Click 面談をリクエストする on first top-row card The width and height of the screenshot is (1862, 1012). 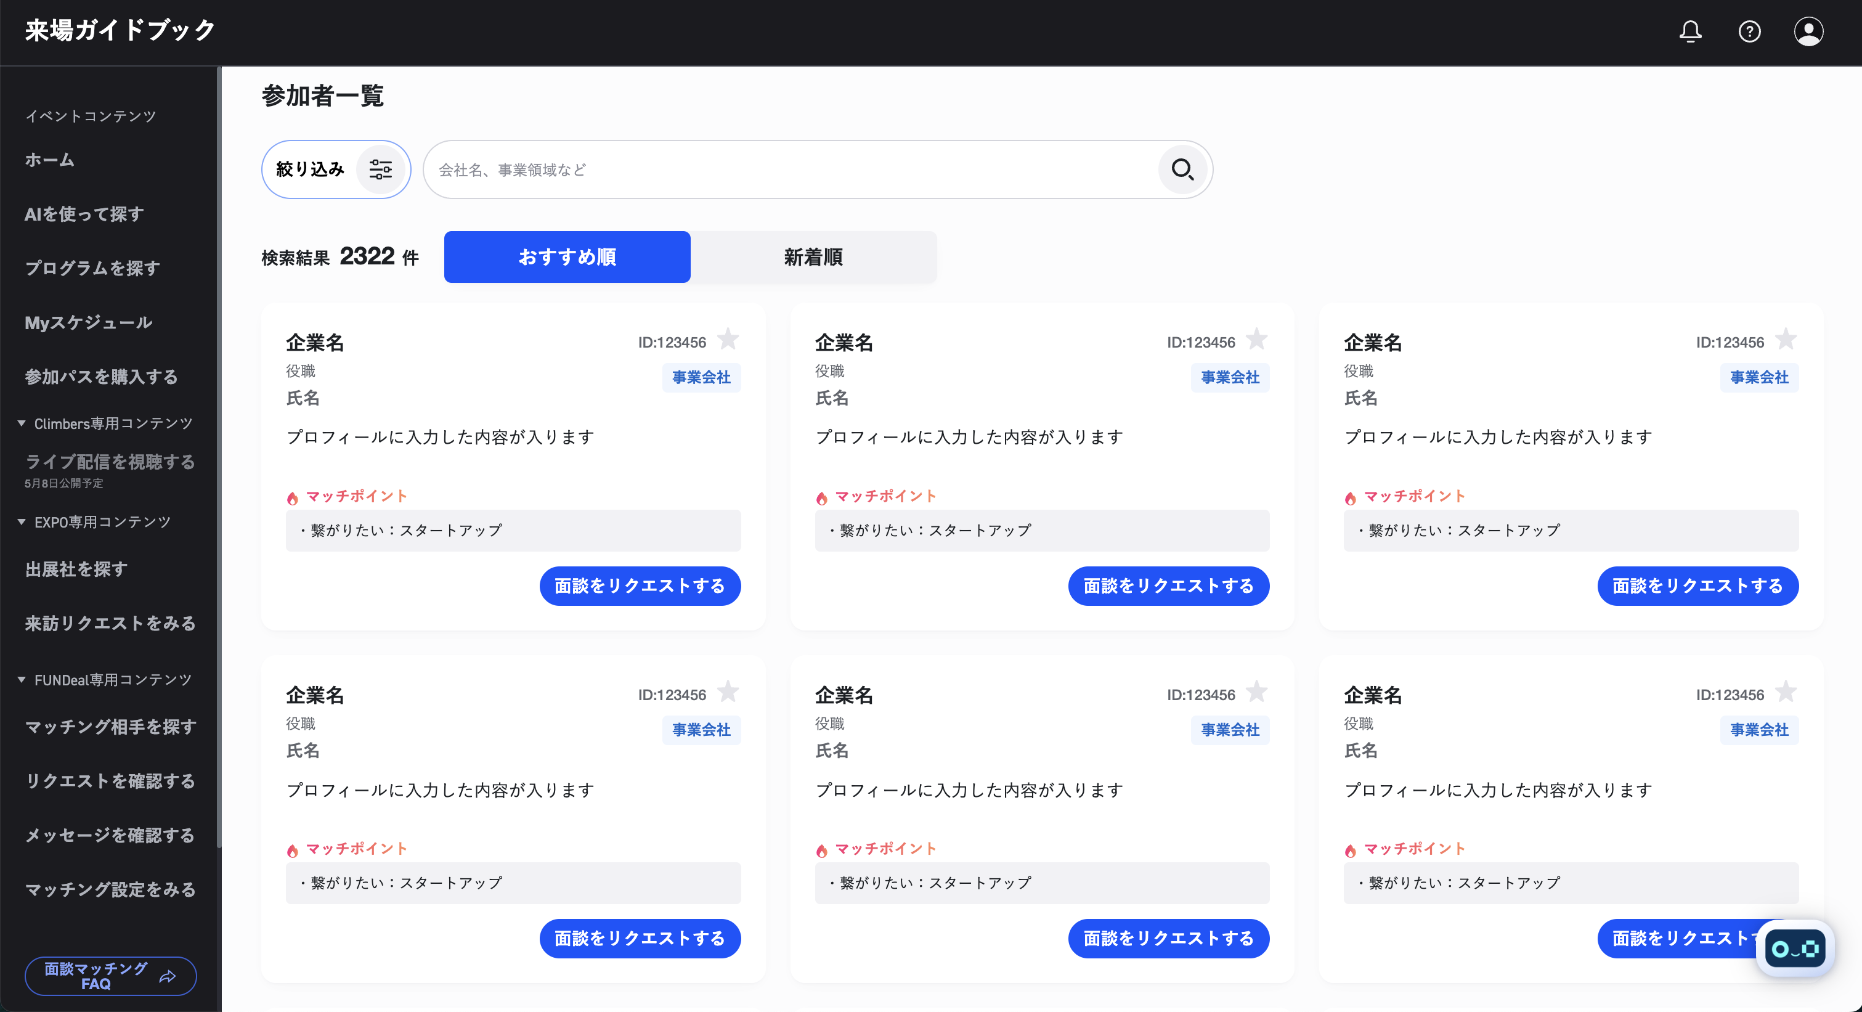point(640,586)
